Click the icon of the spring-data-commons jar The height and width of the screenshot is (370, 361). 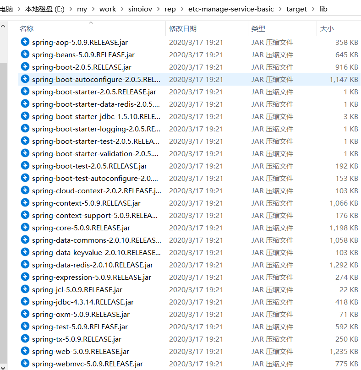(x=25, y=240)
